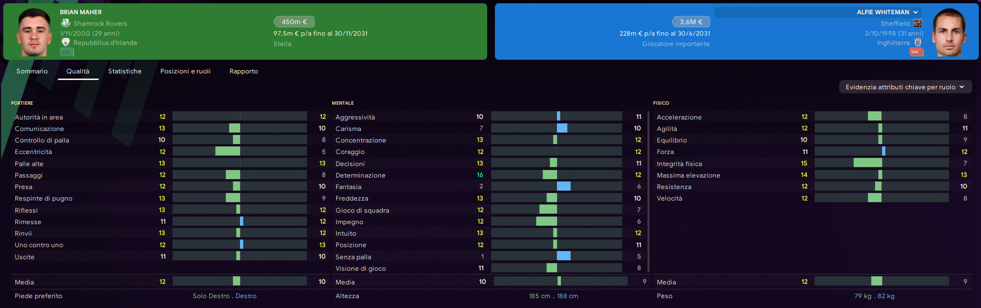Image resolution: width=981 pixels, height=308 pixels.
Task: Click the Eccentricità attribute comparison bar
Action: pos(239,152)
